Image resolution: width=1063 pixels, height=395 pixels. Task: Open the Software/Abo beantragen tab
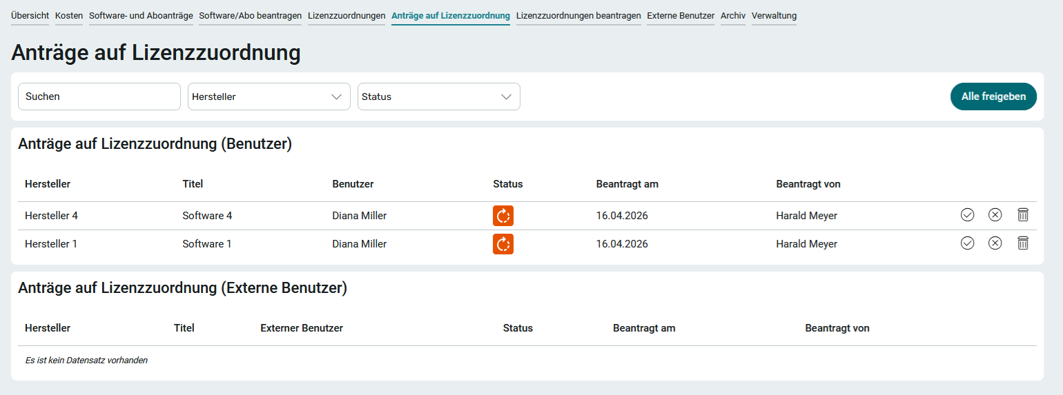pos(250,16)
